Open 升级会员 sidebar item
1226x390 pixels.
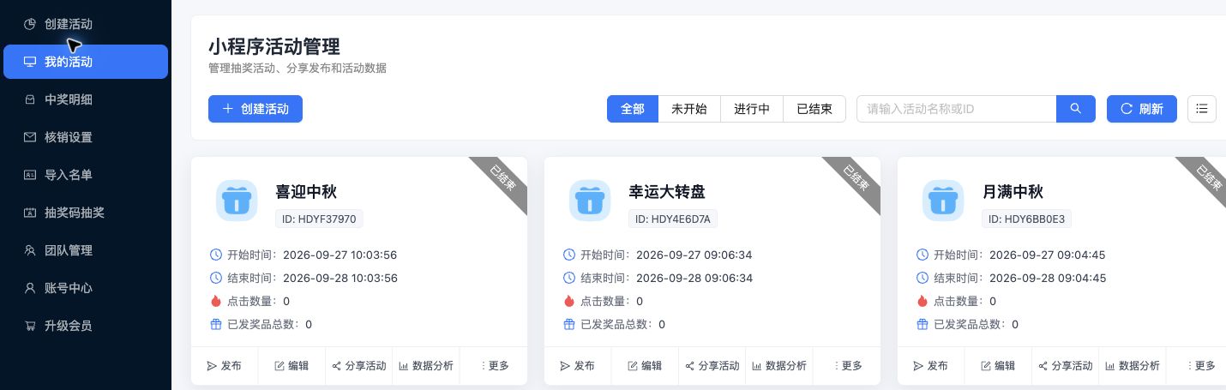(86, 326)
